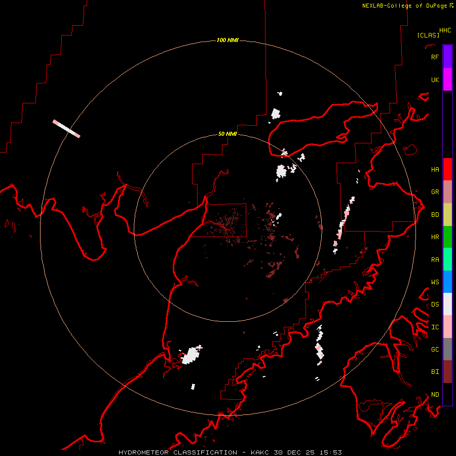Click the UK legend label
This screenshot has width=456, height=456.
coord(435,80)
